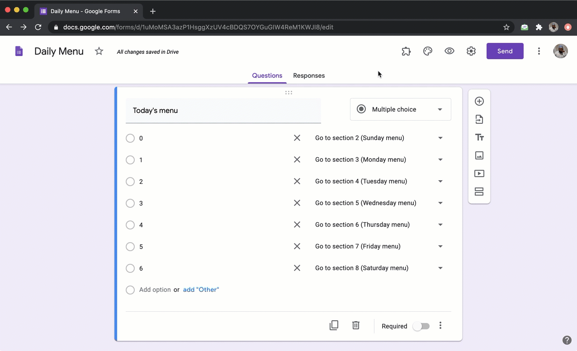The width and height of the screenshot is (577, 351).
Task: Expand the Go to section 2 Sunday menu dropdown
Action: point(440,138)
